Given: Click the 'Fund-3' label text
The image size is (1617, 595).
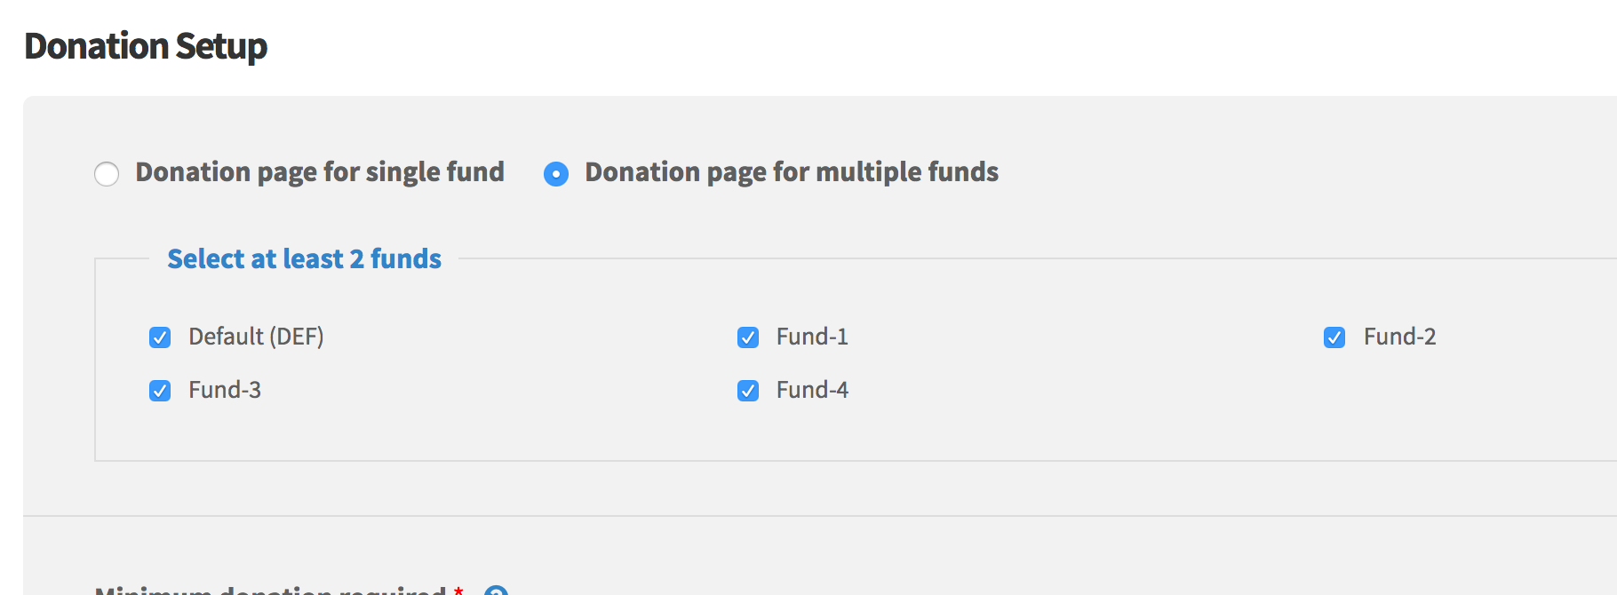Looking at the screenshot, I should [225, 390].
